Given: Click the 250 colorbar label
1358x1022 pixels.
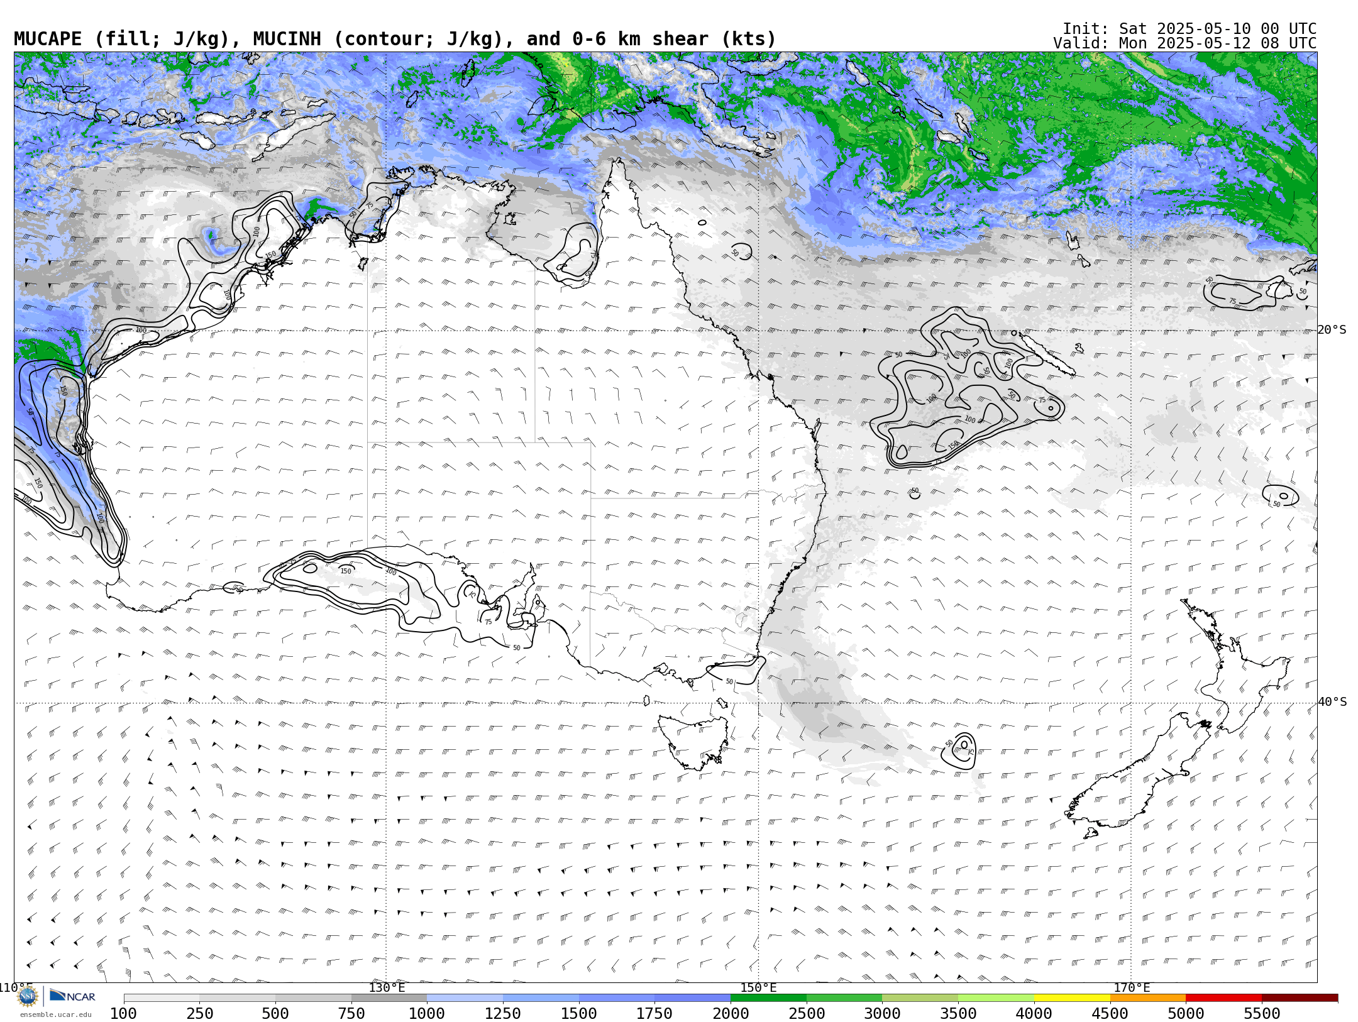Looking at the screenshot, I should pyautogui.click(x=199, y=1013).
